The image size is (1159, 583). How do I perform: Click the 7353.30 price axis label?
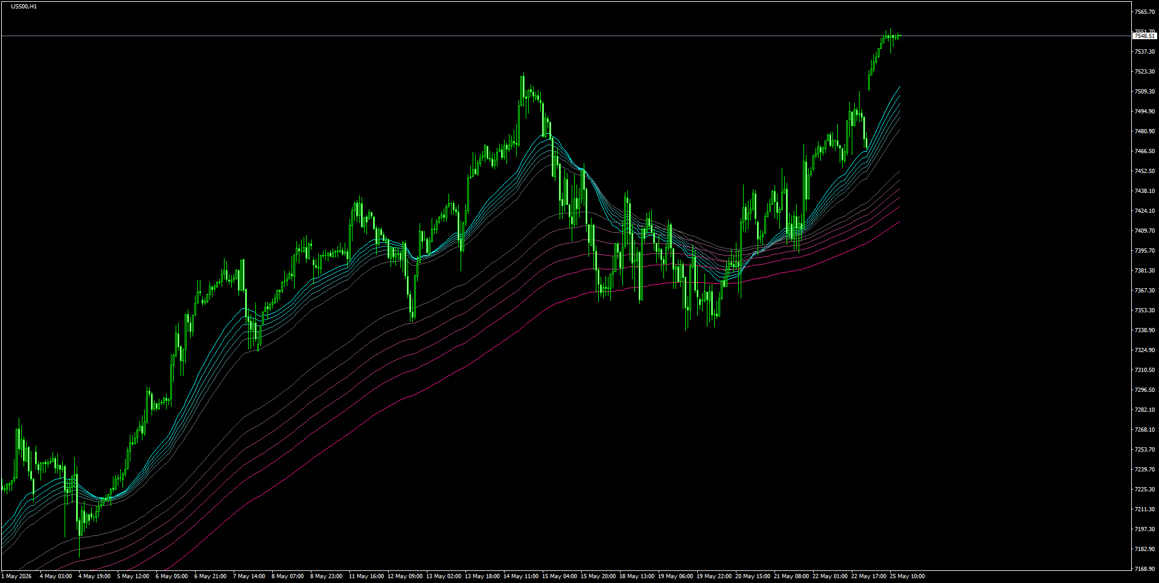1145,310
